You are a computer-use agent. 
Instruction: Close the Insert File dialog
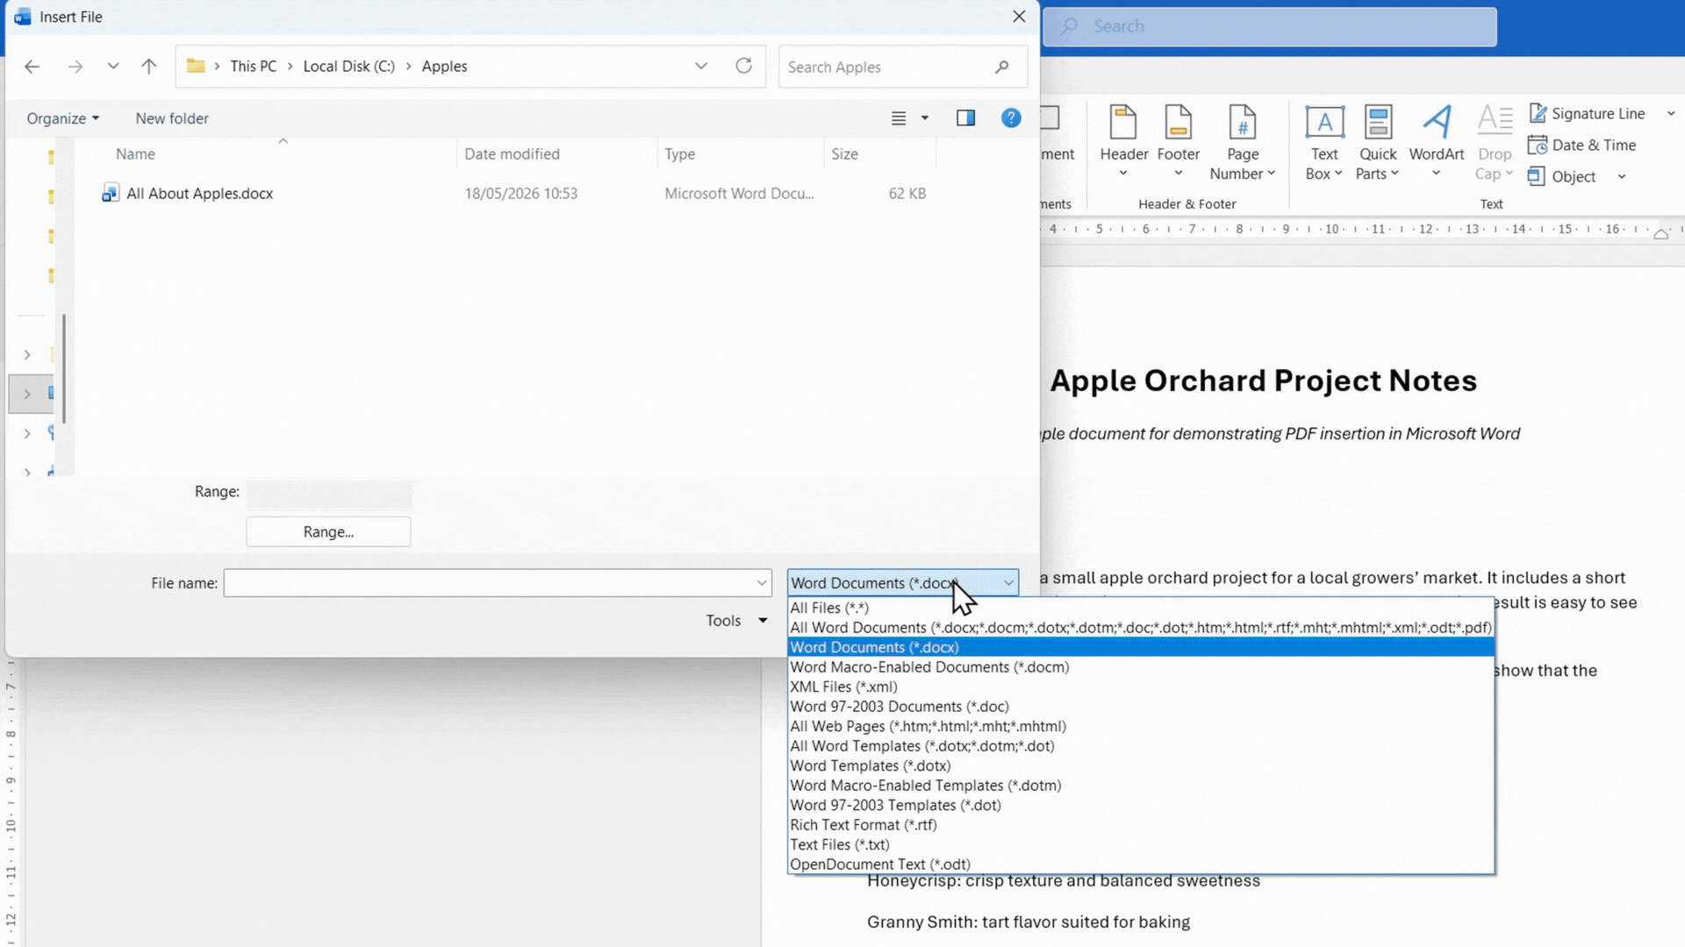(x=1019, y=17)
